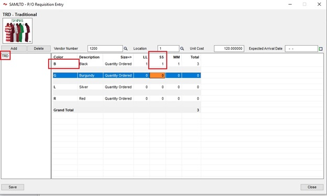The height and width of the screenshot is (196, 327).
Task: Select the TRD style in left list
Action: (5, 56)
